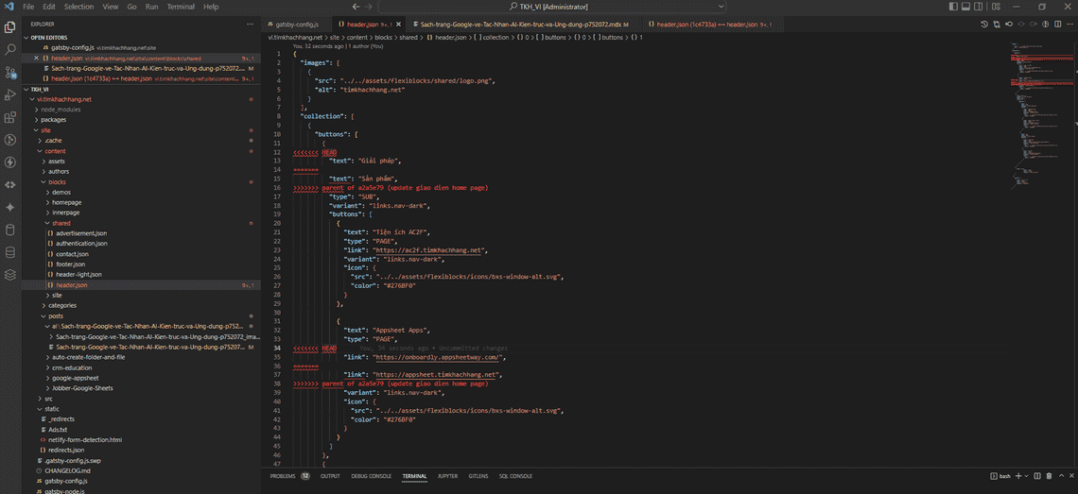Go back with the title bar arrow
The height and width of the screenshot is (494, 1078).
pos(356,7)
